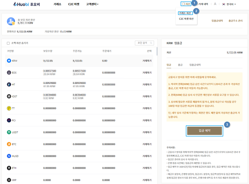Click 거래하기 for TT row

(x=147, y=108)
